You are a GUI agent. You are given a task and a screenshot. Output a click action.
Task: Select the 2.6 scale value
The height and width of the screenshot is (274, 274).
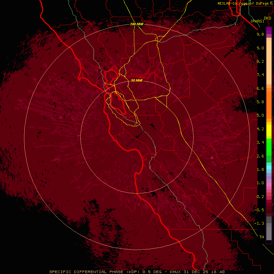pos(260,156)
